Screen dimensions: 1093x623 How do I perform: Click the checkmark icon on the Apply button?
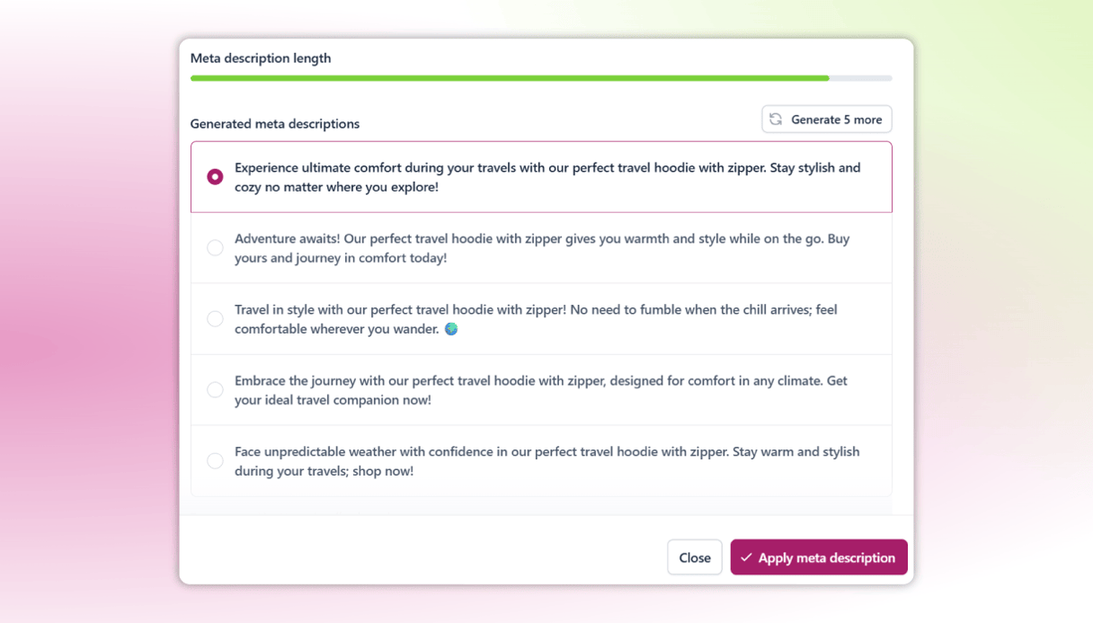(746, 557)
